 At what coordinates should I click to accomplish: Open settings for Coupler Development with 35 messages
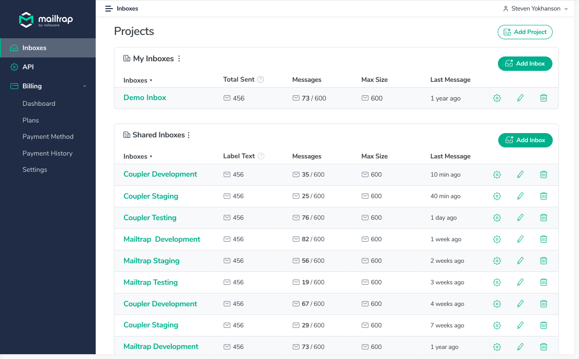[x=497, y=175]
